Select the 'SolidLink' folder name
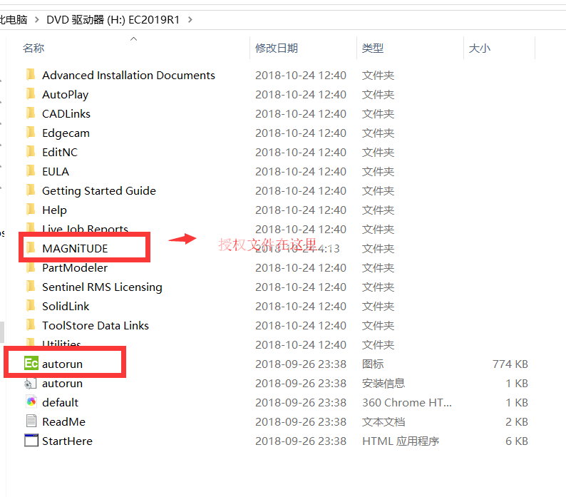Viewport: 566px width, 497px height. (66, 307)
